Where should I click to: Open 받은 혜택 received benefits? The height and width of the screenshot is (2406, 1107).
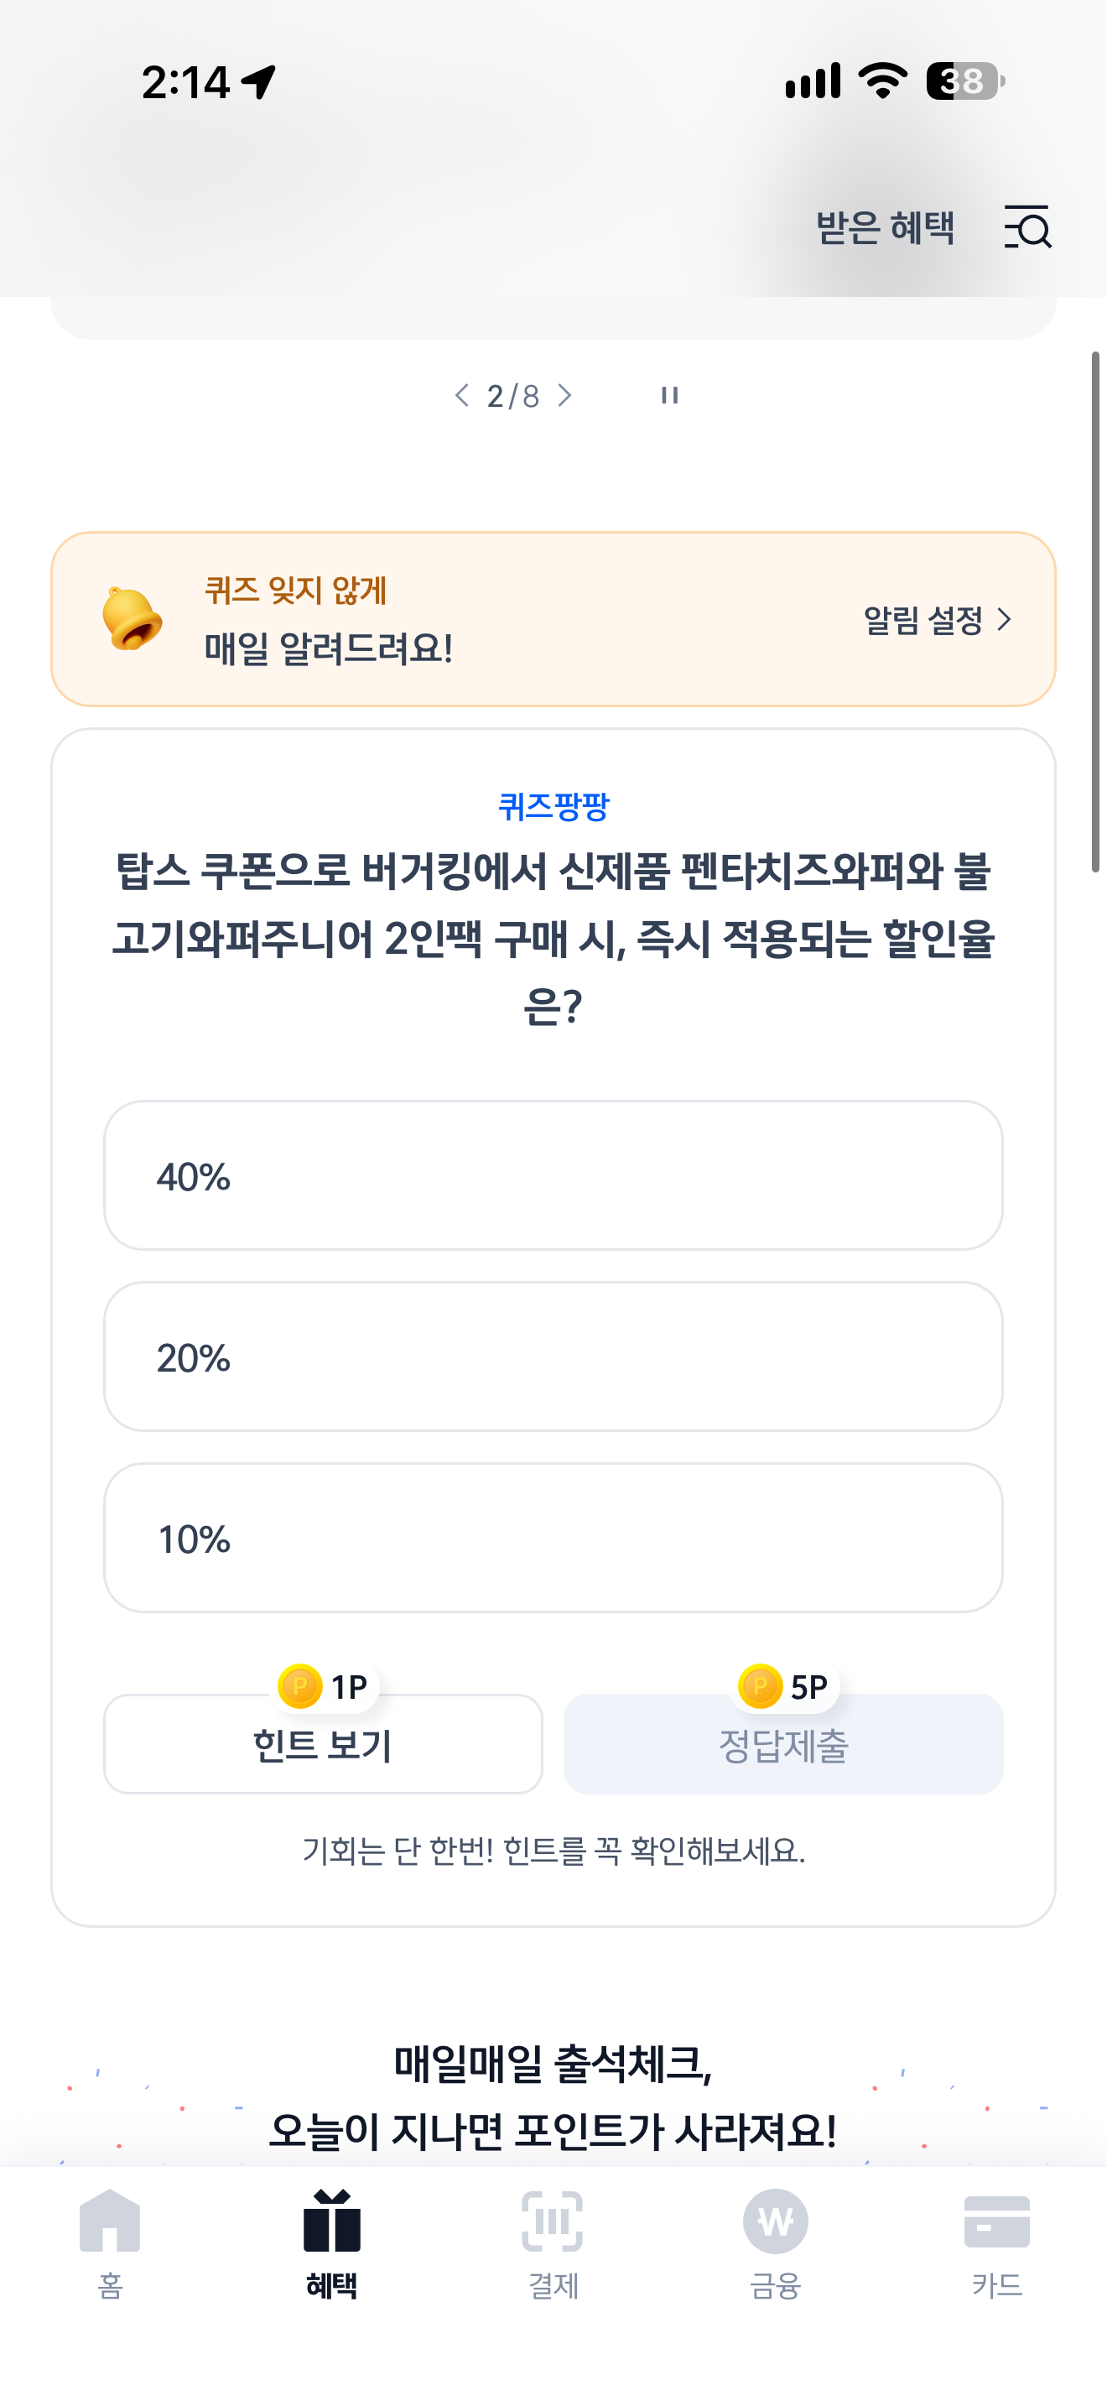click(885, 227)
